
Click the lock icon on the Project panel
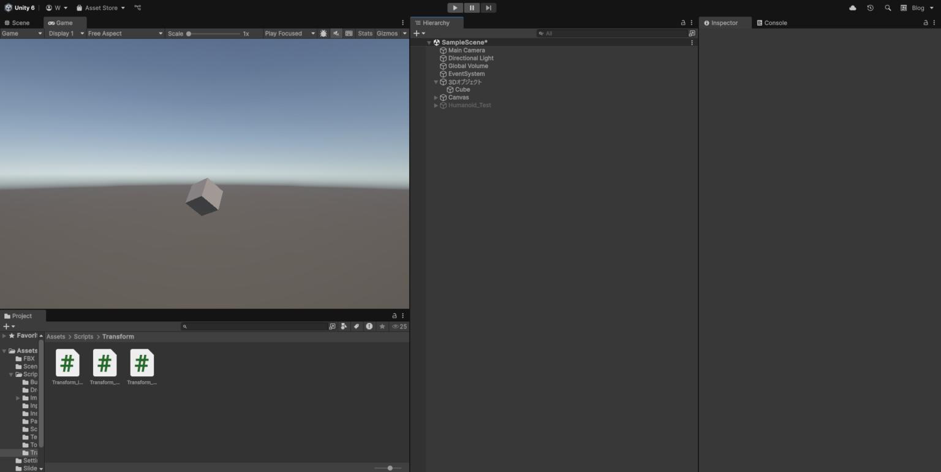394,315
